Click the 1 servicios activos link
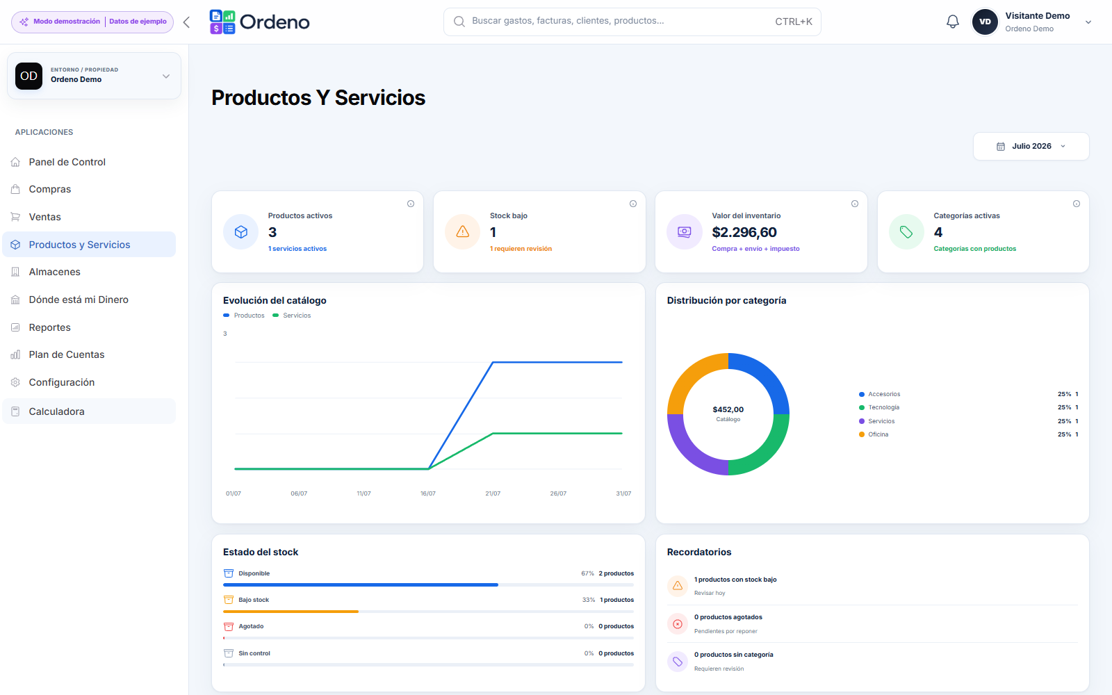 [297, 249]
